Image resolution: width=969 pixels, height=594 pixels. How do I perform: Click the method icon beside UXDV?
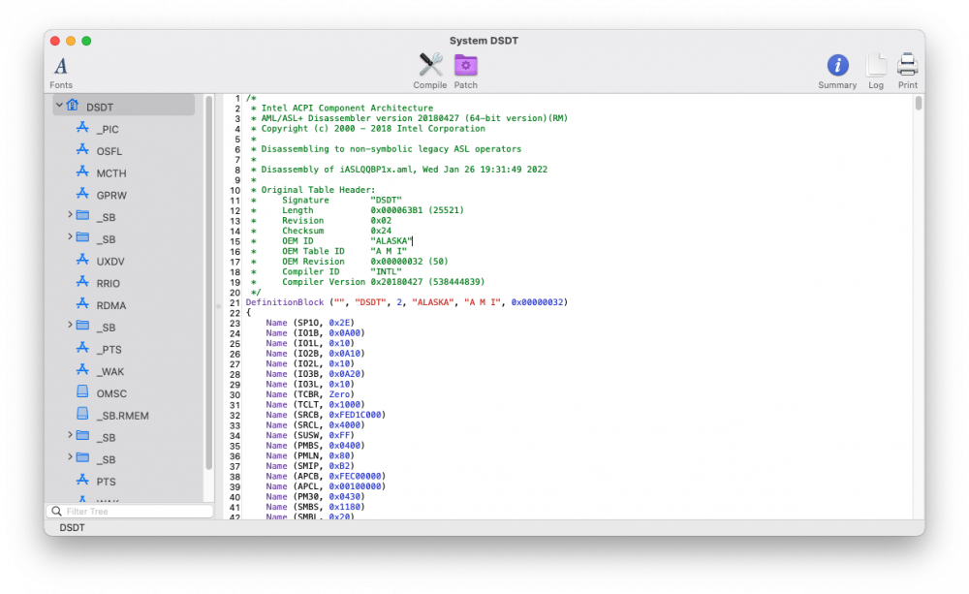(82, 261)
